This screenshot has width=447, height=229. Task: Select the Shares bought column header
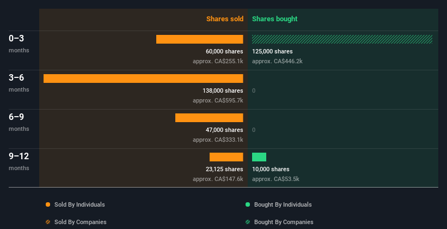pos(274,19)
